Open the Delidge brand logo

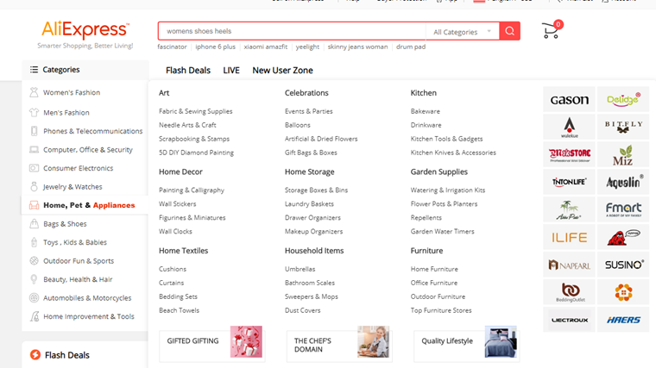623,99
